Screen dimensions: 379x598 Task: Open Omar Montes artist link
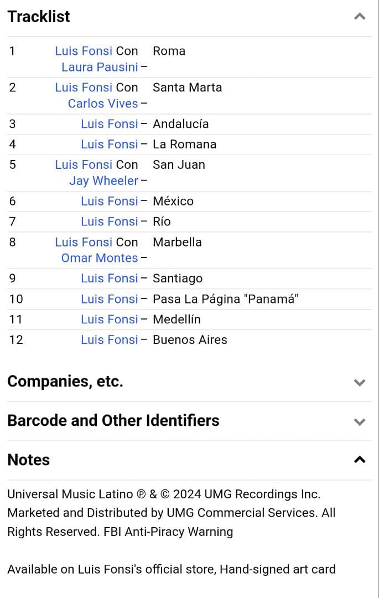pos(100,258)
